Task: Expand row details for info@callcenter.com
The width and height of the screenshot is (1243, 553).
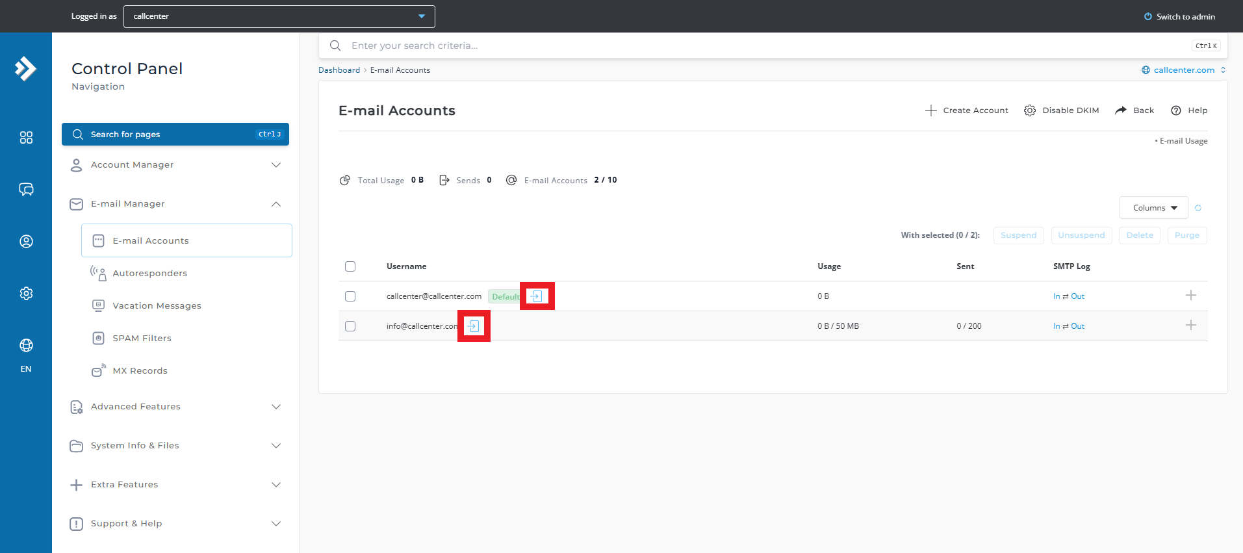Action: click(1190, 326)
